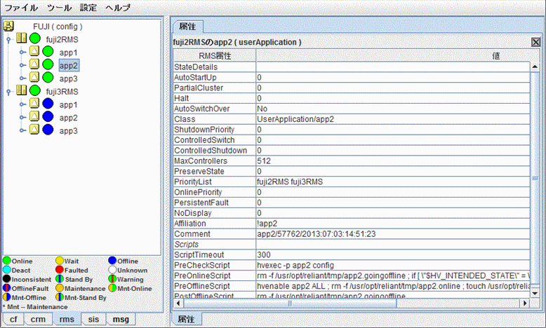Image resolution: width=546 pixels, height=328 pixels.
Task: Click the app1 application icon under fuji2RMS
Action: click(34, 51)
